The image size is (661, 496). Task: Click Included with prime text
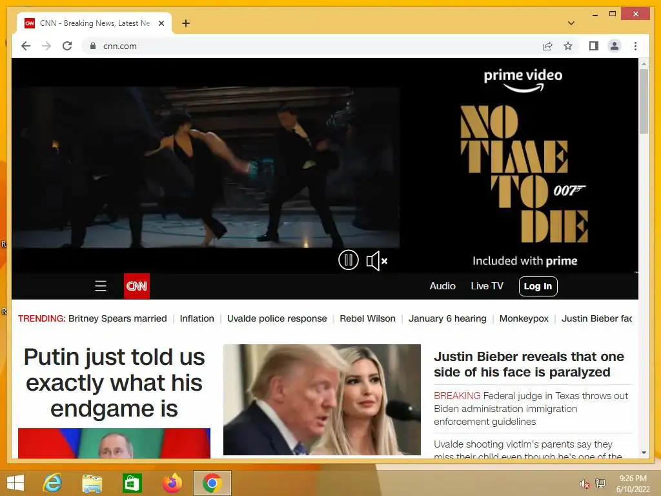525,261
